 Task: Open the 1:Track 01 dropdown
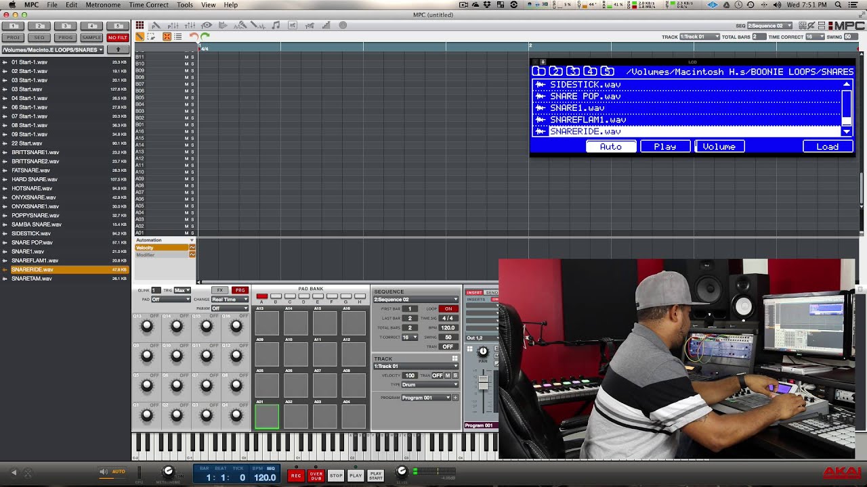tap(416, 367)
